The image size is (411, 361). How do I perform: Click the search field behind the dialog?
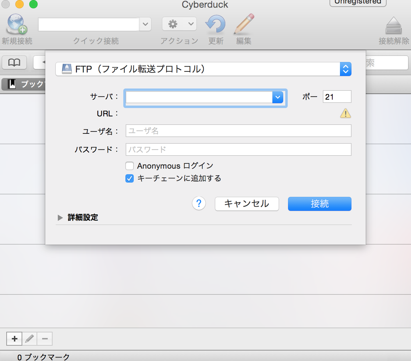pyautogui.click(x=387, y=63)
